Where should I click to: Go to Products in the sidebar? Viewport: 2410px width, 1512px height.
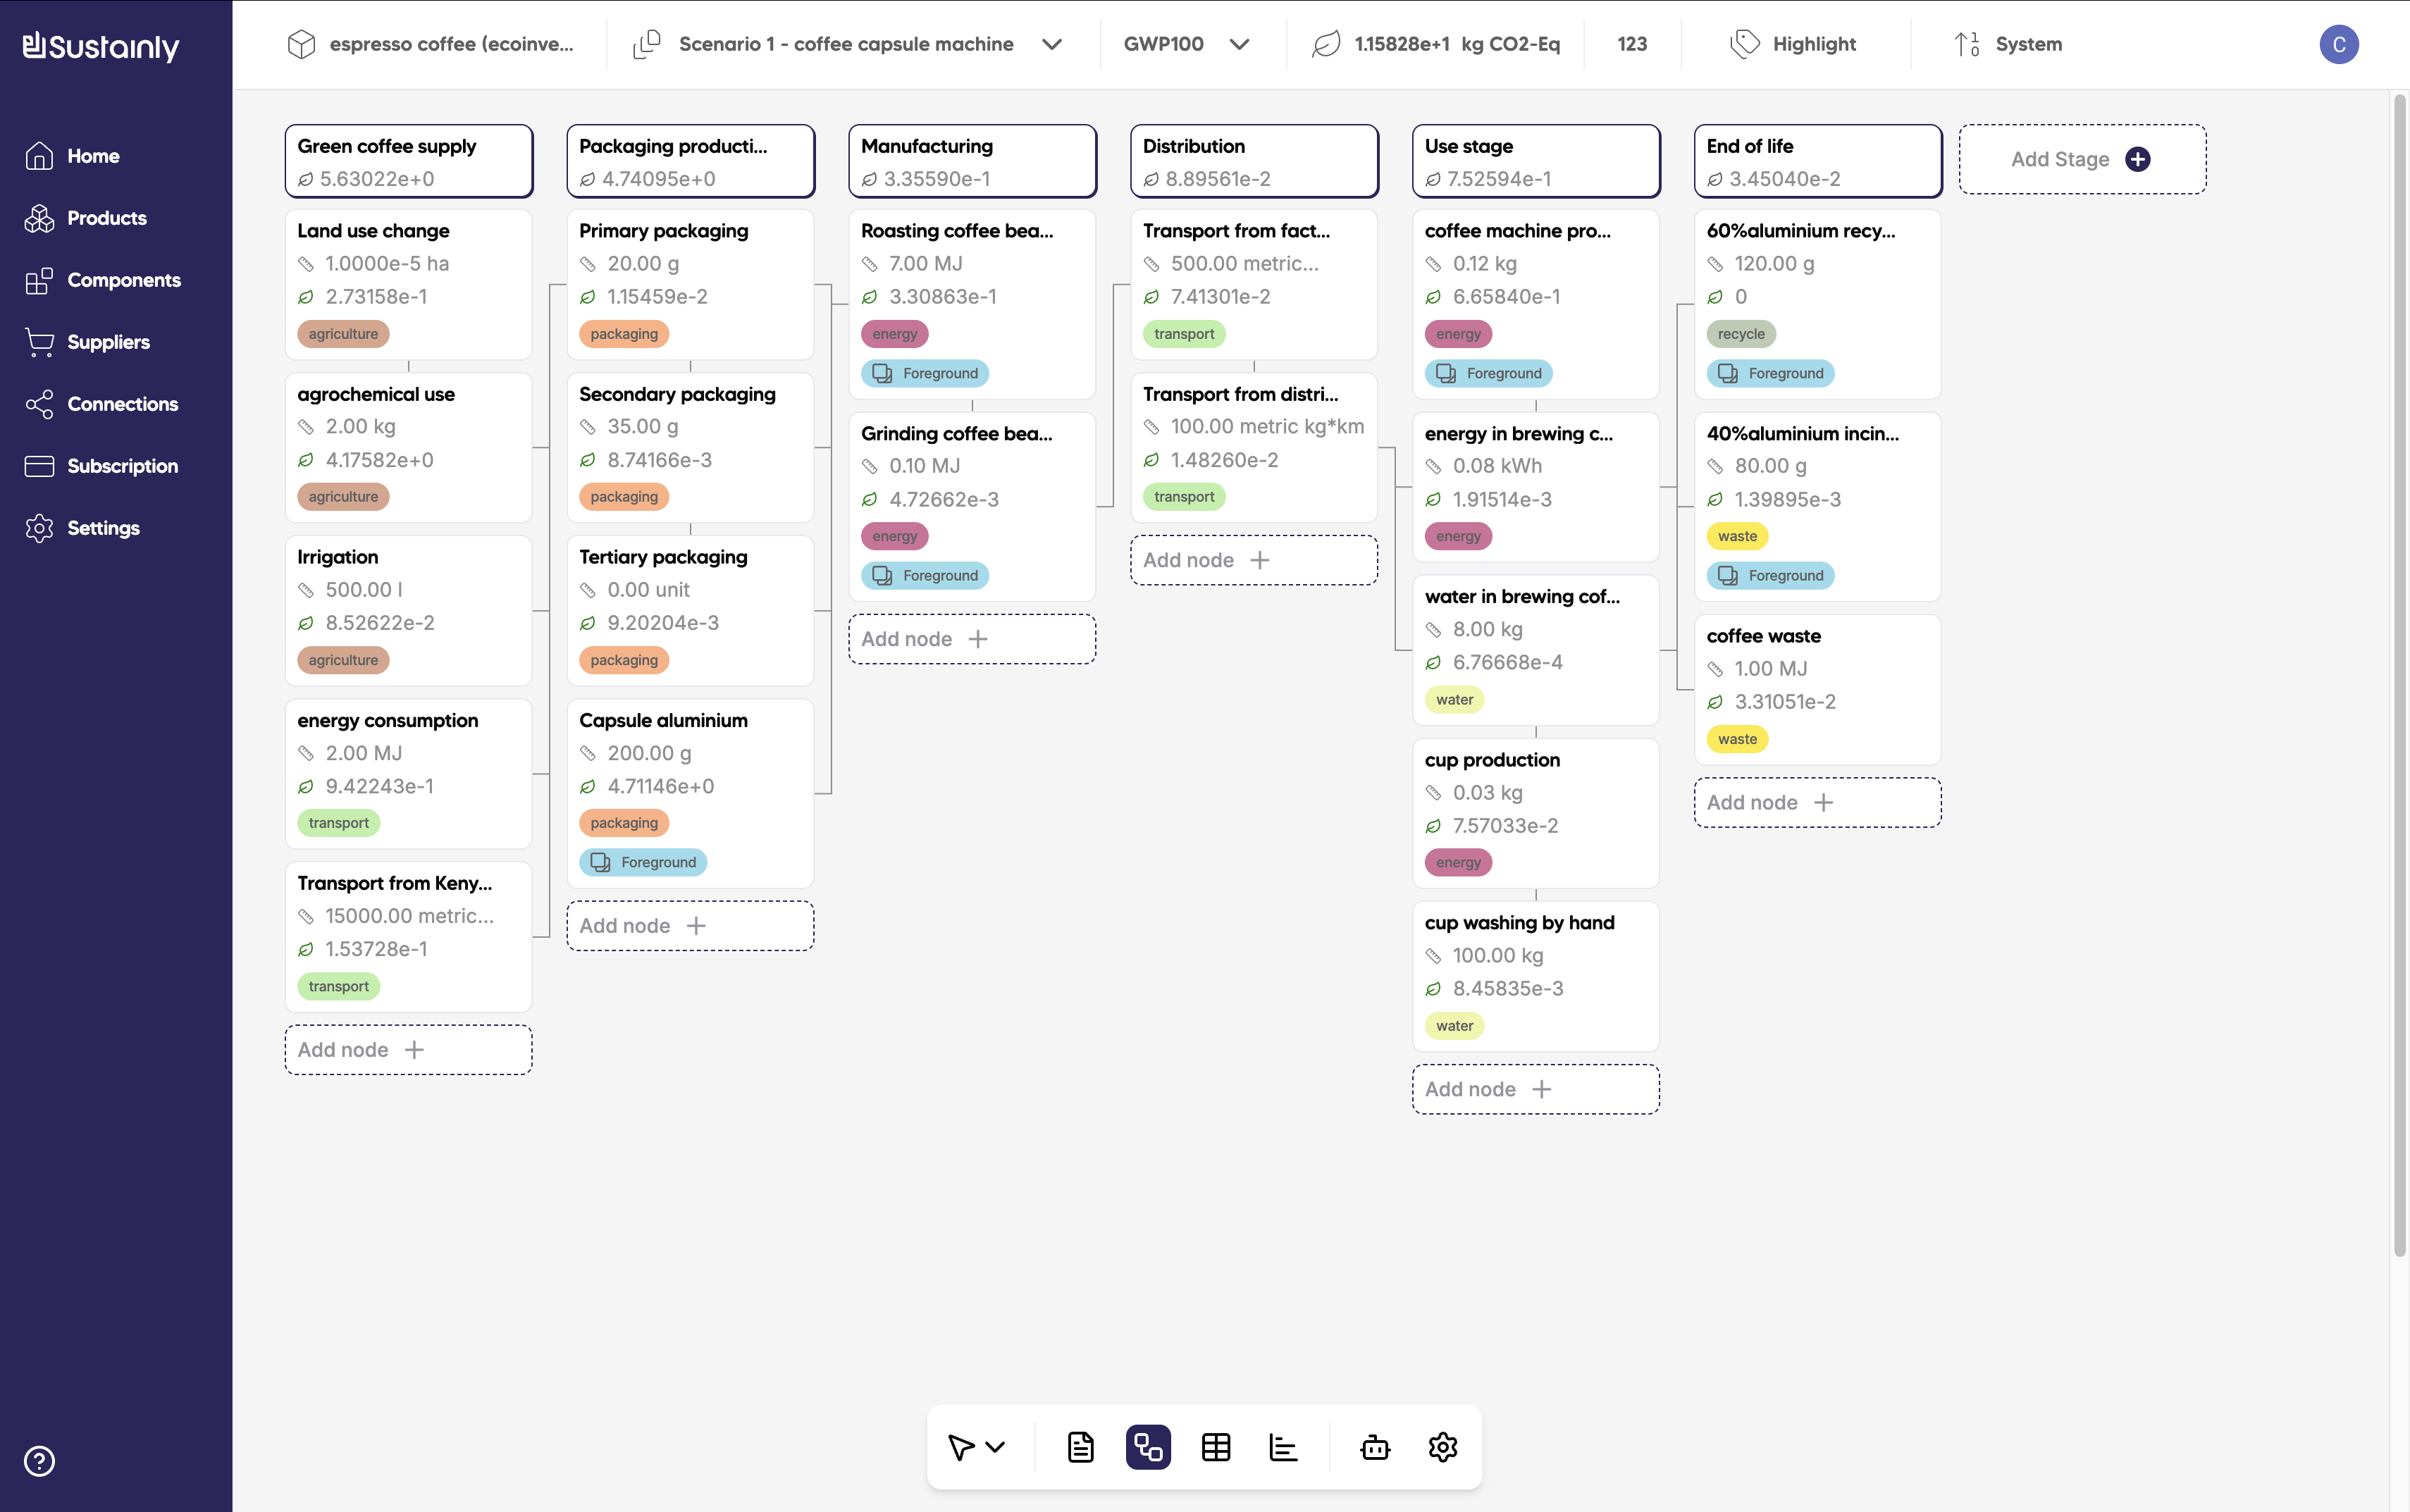point(106,218)
